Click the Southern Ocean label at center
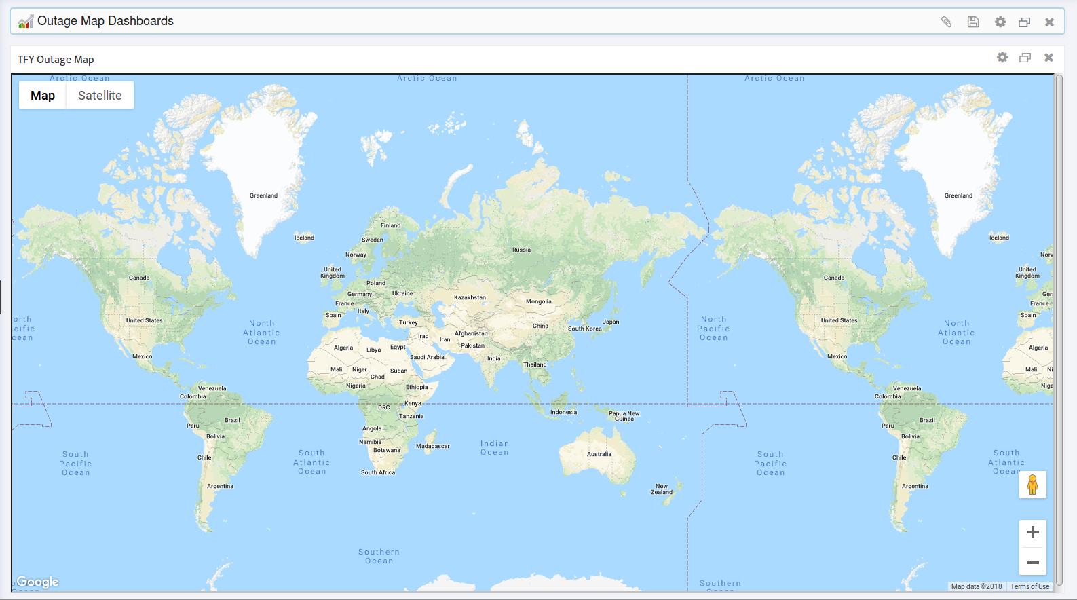 point(379,557)
